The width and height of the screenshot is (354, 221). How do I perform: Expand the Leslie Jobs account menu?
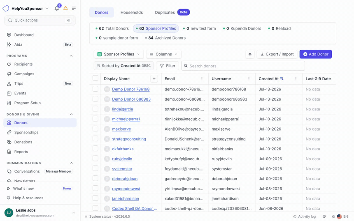point(73,213)
